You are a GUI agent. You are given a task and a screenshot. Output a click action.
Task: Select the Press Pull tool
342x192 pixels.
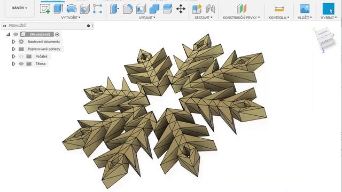coord(114,9)
